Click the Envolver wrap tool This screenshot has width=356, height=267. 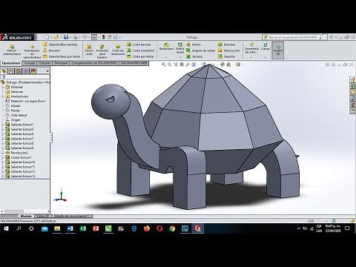tap(226, 44)
